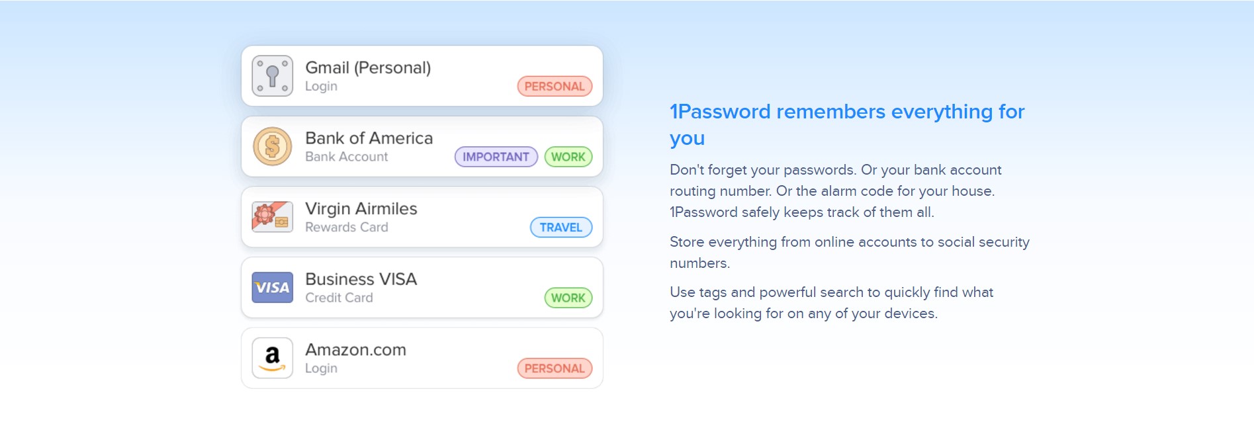Image resolution: width=1254 pixels, height=422 pixels.
Task: Click the keyhole symbol on Gmail item
Action: tap(271, 76)
